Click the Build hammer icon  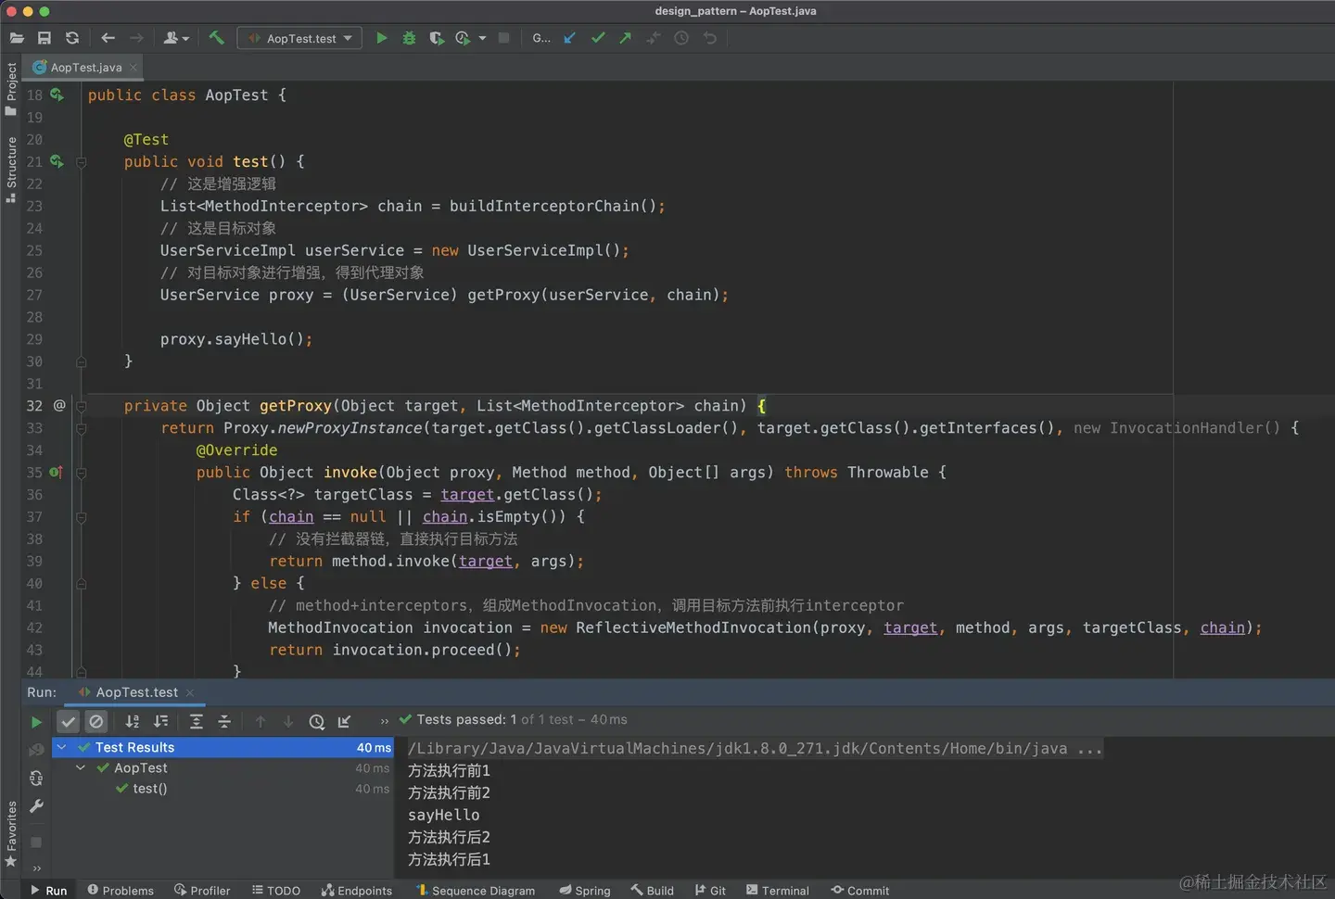tap(216, 38)
